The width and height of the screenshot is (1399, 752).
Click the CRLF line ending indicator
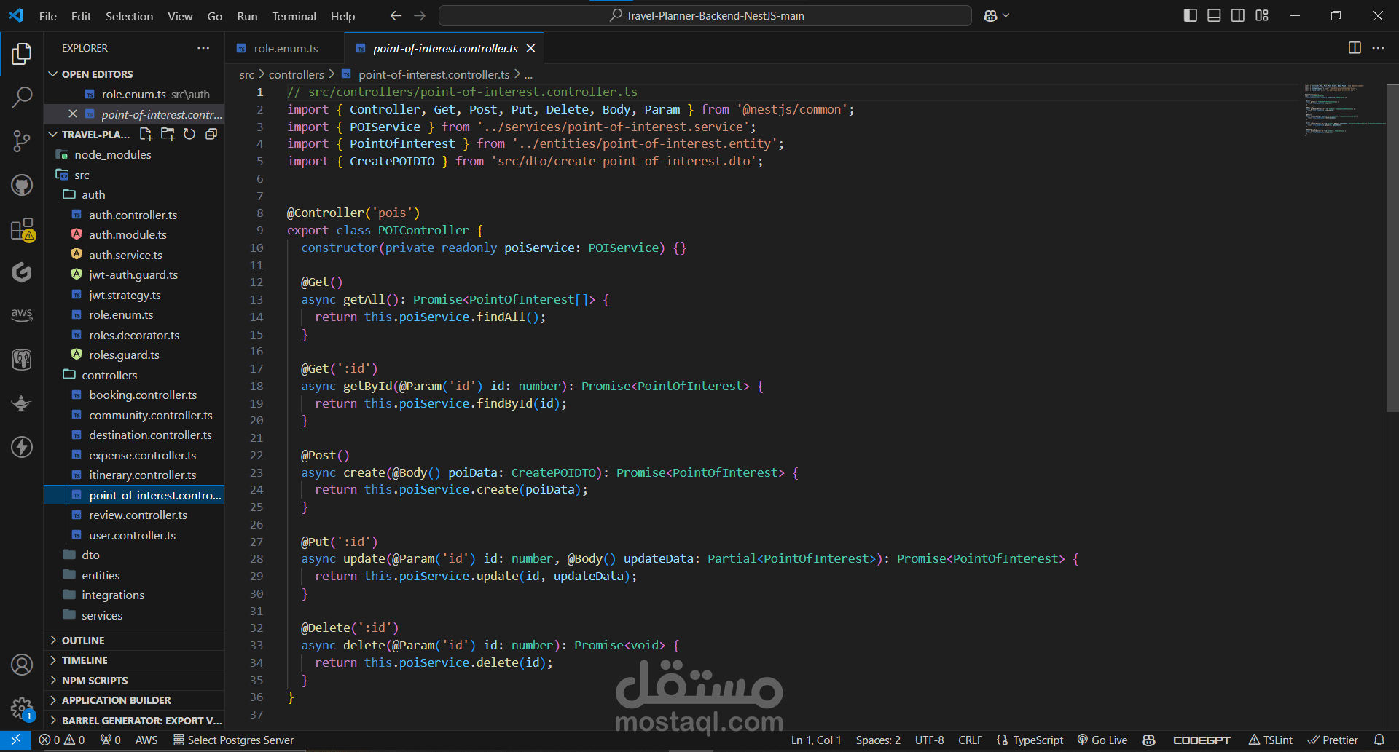point(970,740)
